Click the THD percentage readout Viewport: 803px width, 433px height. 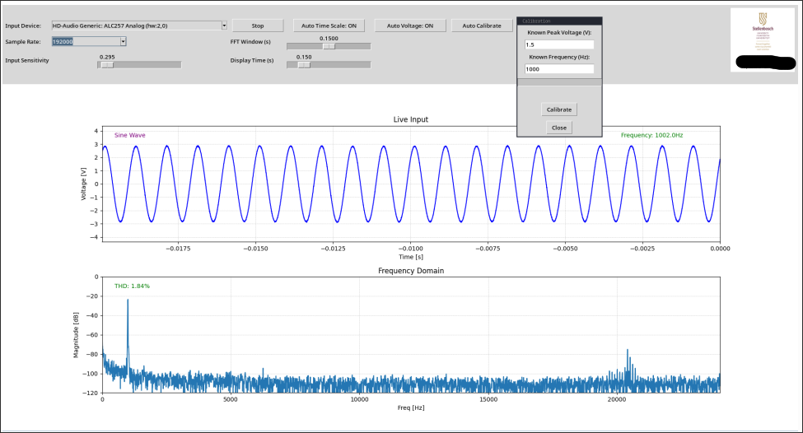(132, 286)
